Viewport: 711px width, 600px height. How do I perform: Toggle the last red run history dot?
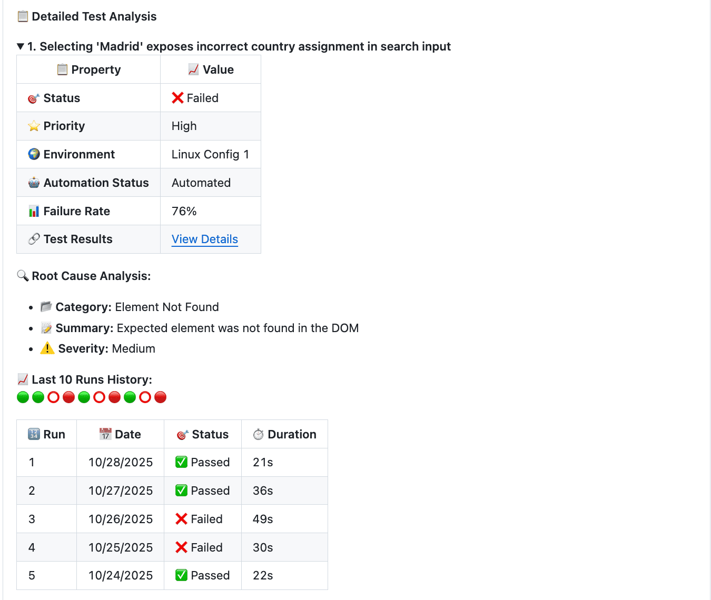click(x=161, y=397)
